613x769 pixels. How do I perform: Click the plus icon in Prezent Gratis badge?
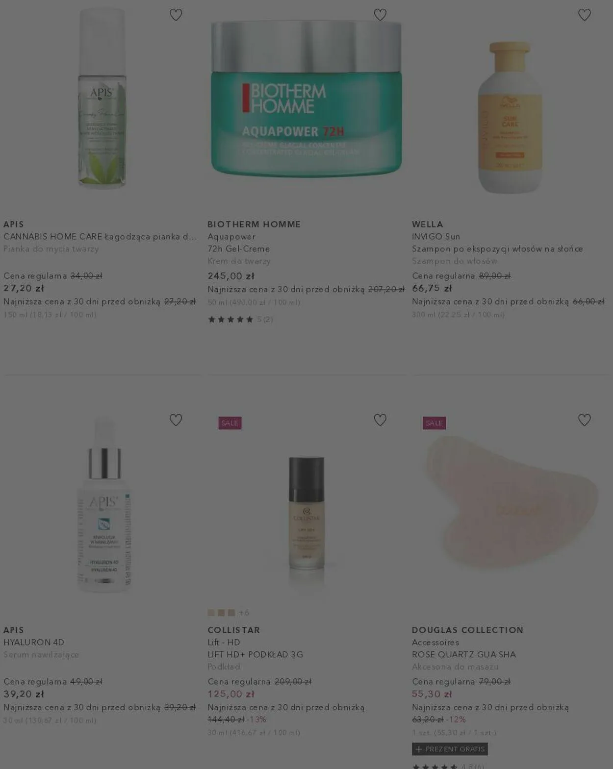(418, 749)
